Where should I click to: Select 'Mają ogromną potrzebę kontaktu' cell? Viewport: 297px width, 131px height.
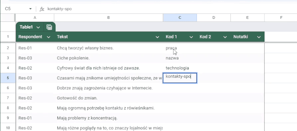108,108
